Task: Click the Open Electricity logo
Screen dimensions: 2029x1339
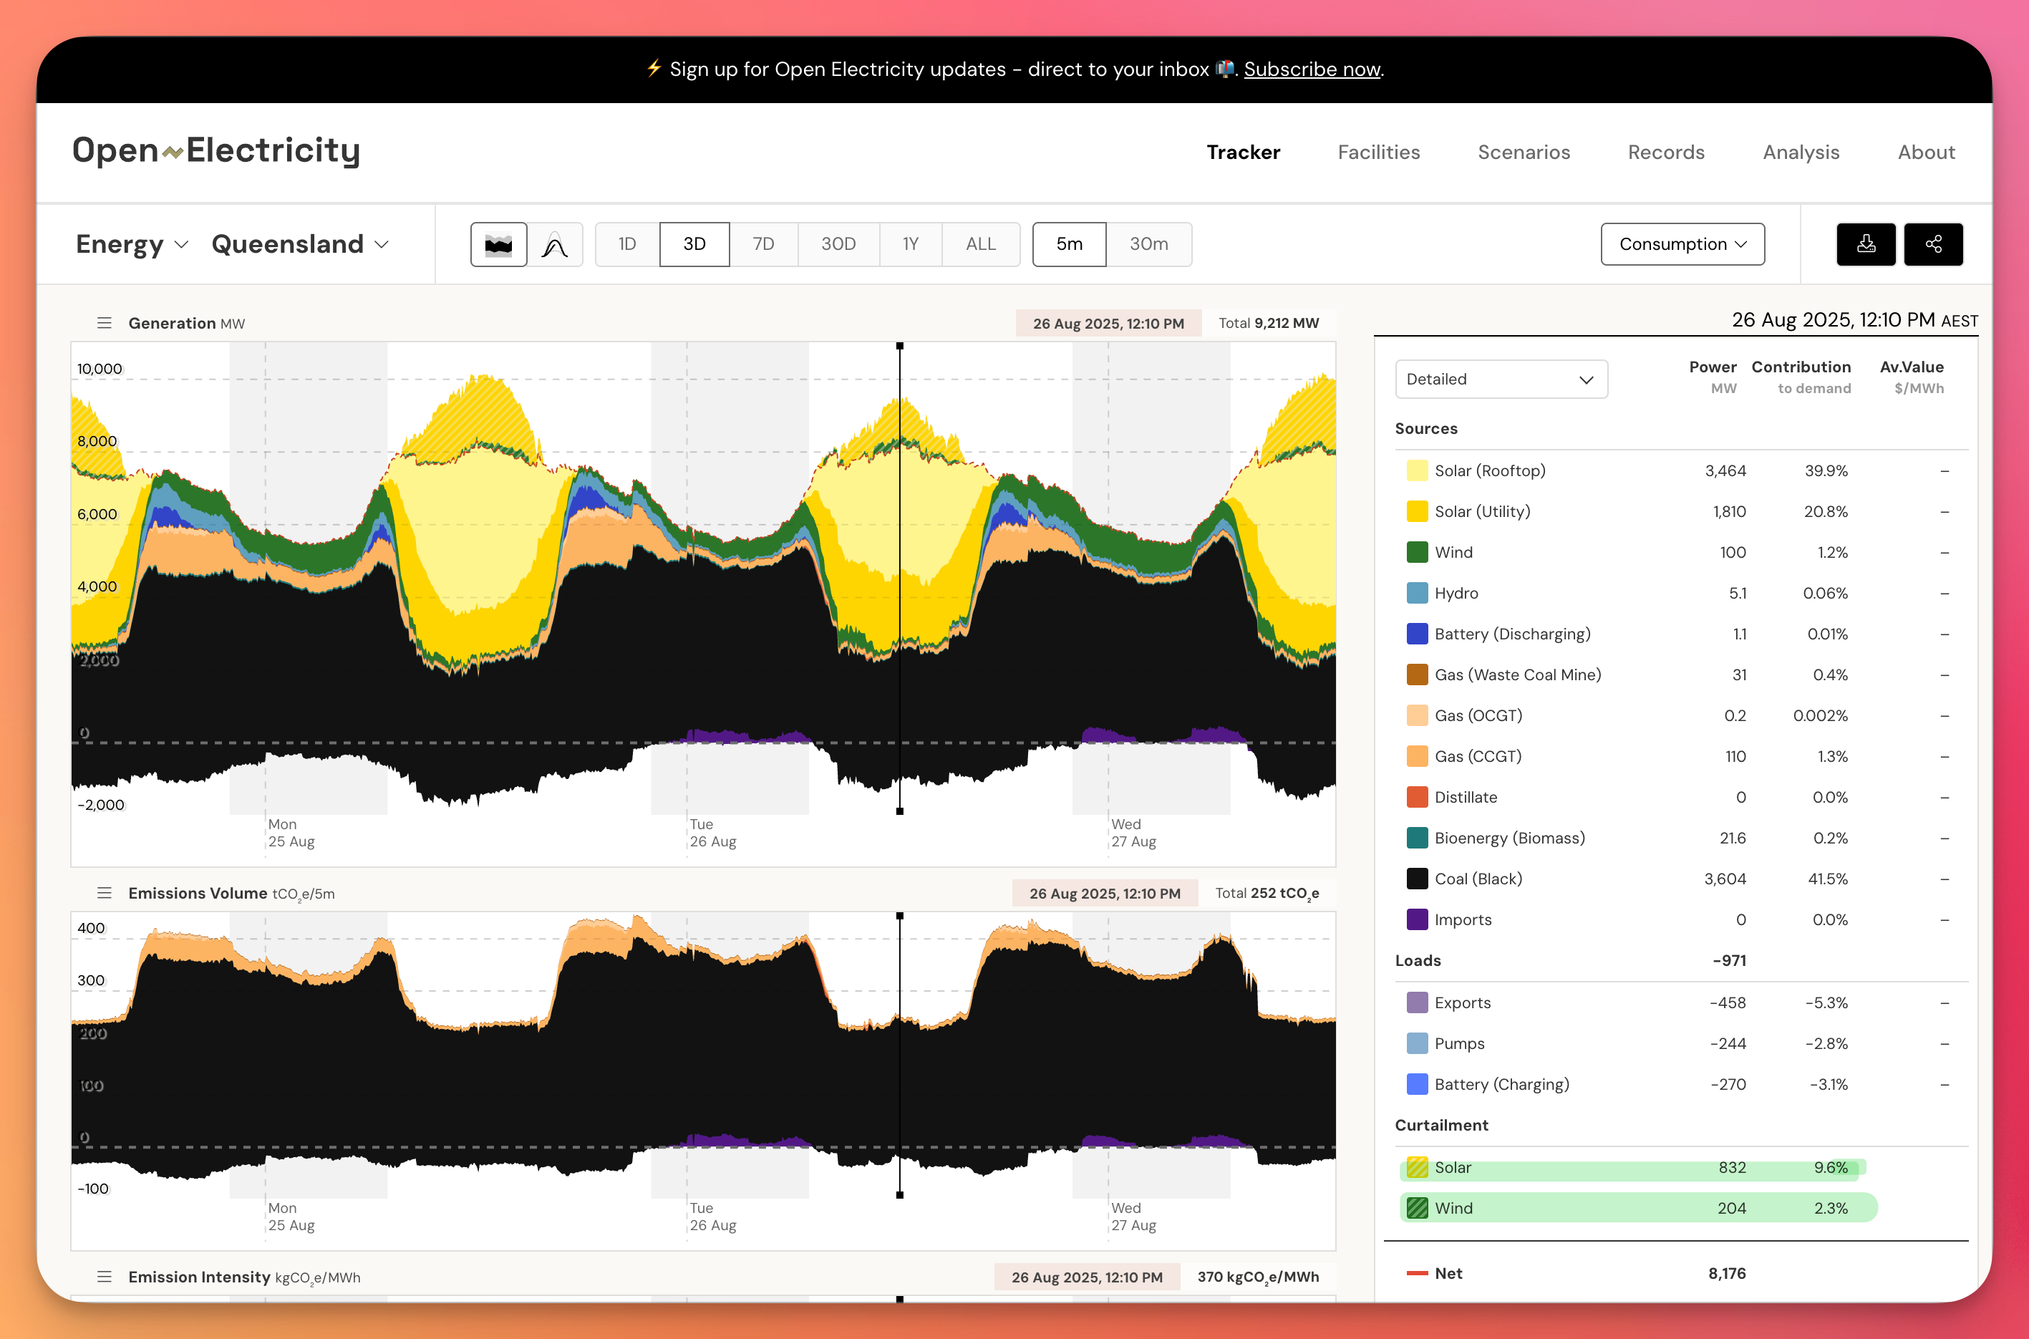Action: tap(216, 151)
